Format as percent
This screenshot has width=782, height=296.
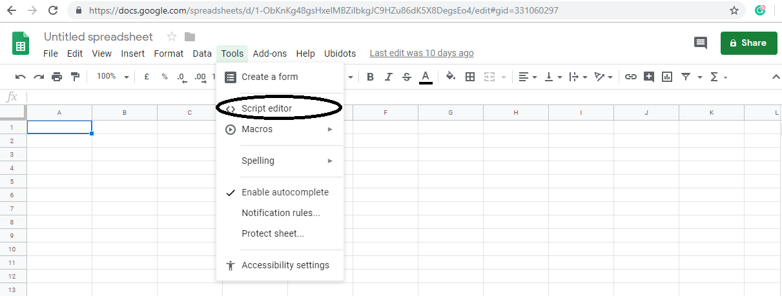[x=165, y=77]
